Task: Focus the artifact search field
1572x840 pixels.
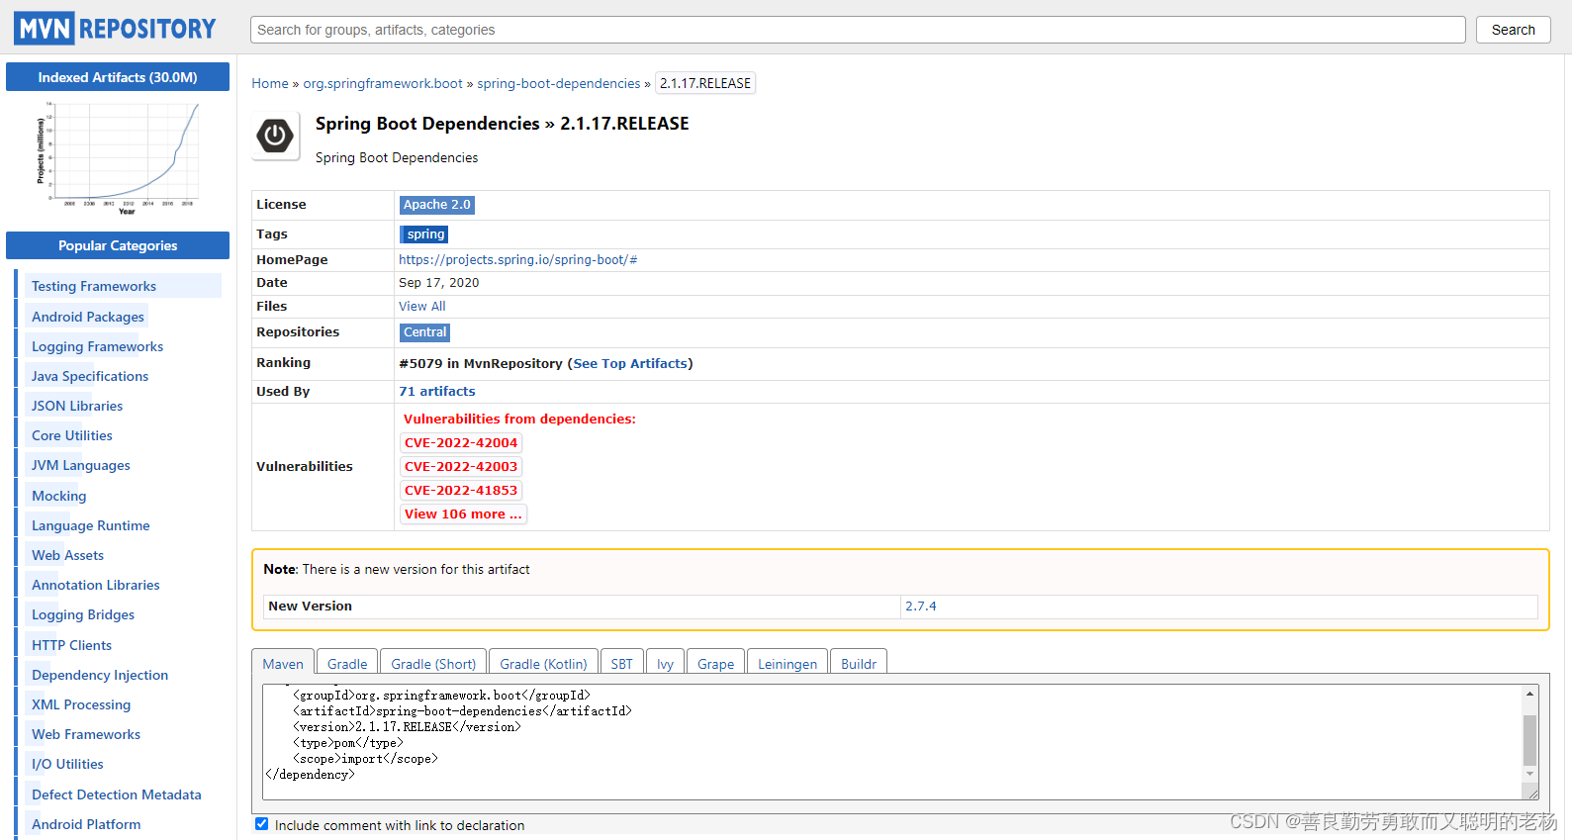Action: 858,30
